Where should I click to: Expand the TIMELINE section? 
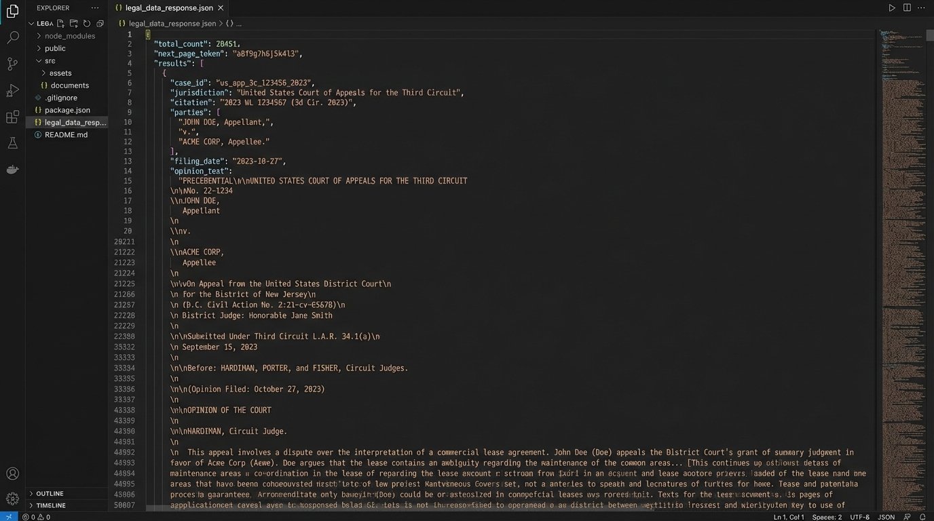tap(51, 505)
